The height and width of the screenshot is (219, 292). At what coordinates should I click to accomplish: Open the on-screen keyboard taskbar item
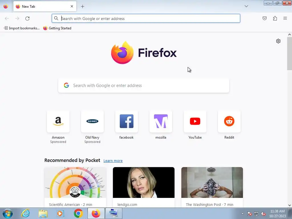click(x=114, y=213)
